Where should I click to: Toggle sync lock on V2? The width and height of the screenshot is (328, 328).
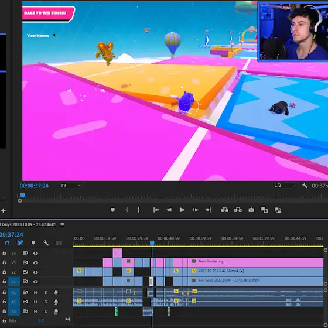pyautogui.click(x=25, y=272)
